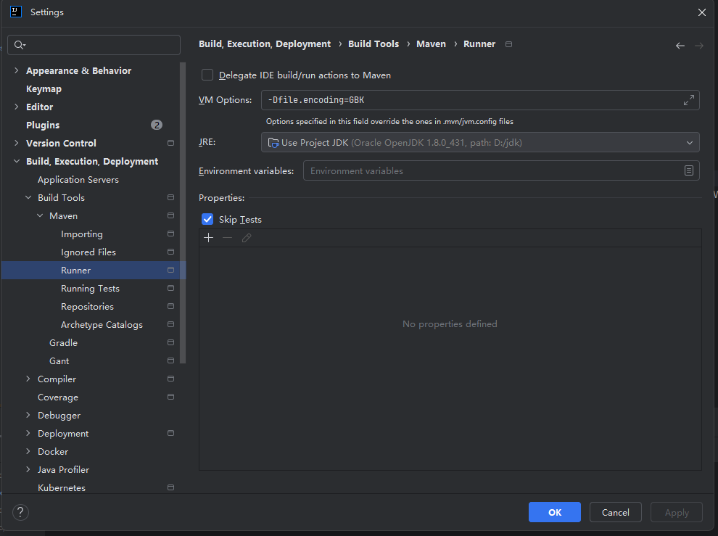Viewport: 718px width, 536px height.
Task: Open the help question mark icon
Action: (20, 512)
